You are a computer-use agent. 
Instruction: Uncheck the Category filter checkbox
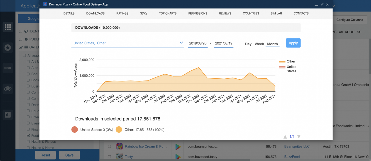(21, 47)
